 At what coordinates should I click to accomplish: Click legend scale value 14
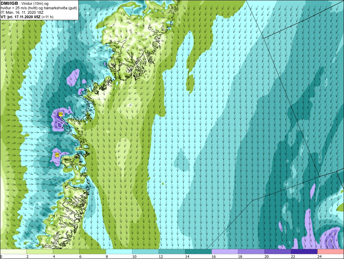pyautogui.click(x=187, y=257)
